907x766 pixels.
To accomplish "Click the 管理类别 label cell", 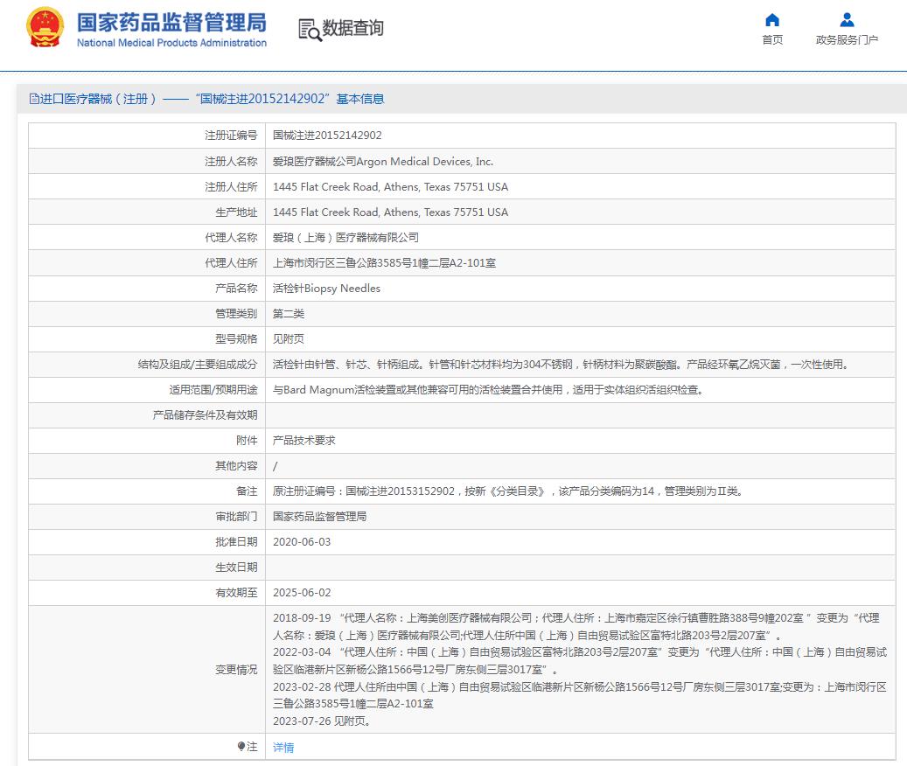I will pos(147,314).
